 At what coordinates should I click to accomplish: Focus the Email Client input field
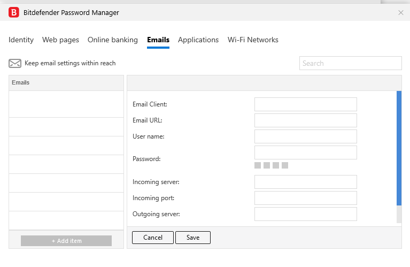point(305,104)
